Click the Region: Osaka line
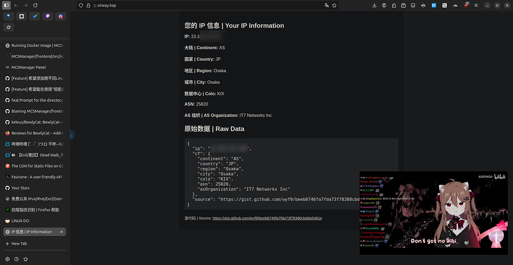Image resolution: width=513 pixels, height=265 pixels. point(205,71)
